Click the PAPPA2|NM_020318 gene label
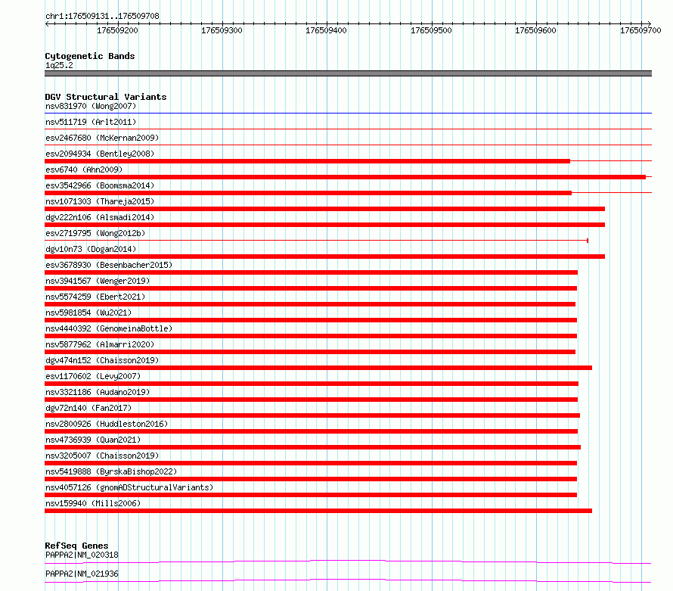The width and height of the screenshot is (673, 591). pos(82,555)
